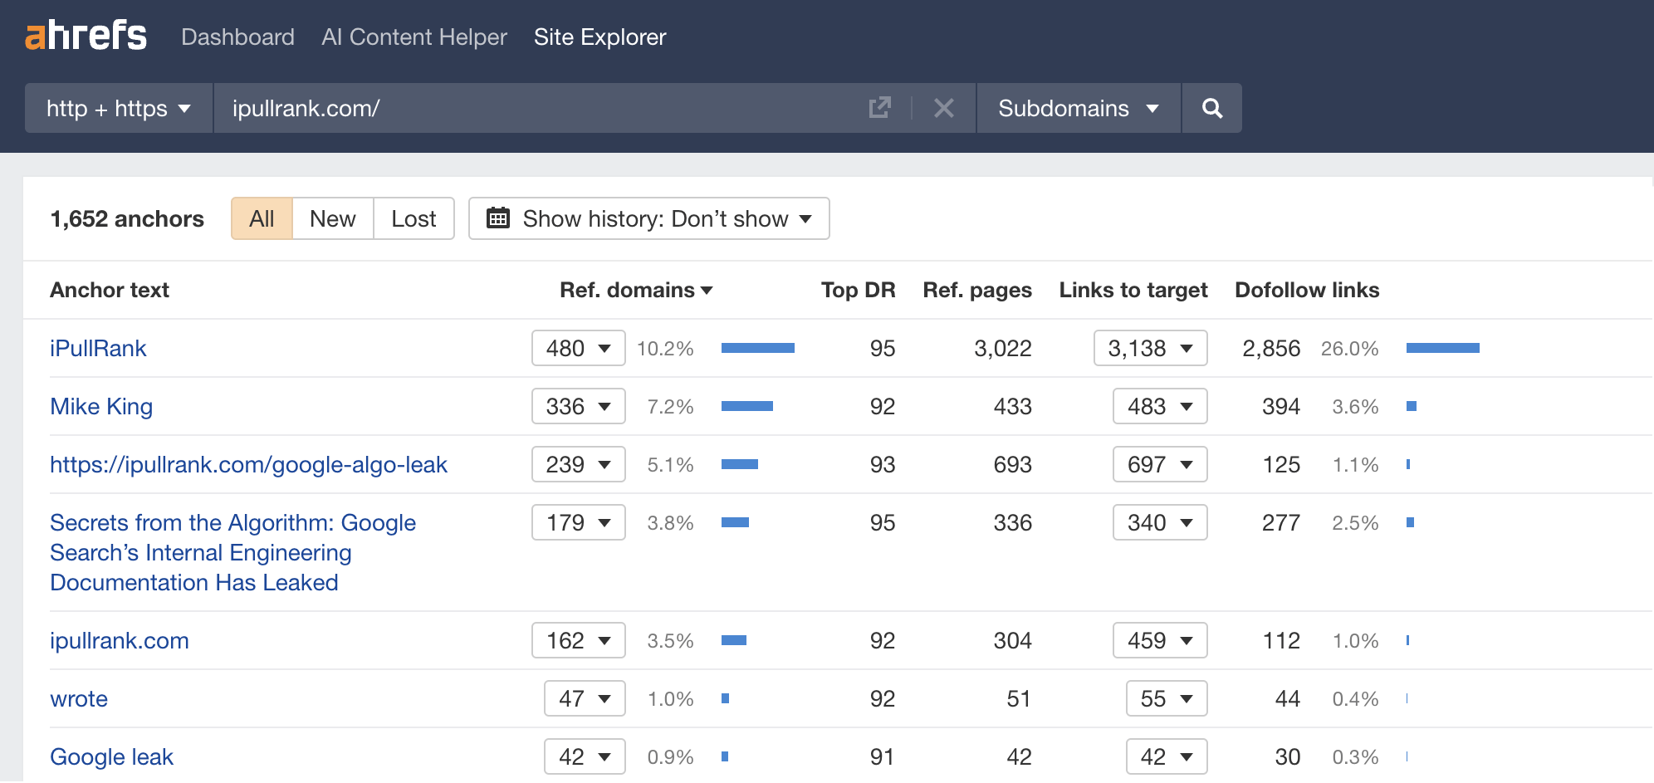Sort by Ref. domains column header
1654x783 pixels.
click(x=636, y=290)
